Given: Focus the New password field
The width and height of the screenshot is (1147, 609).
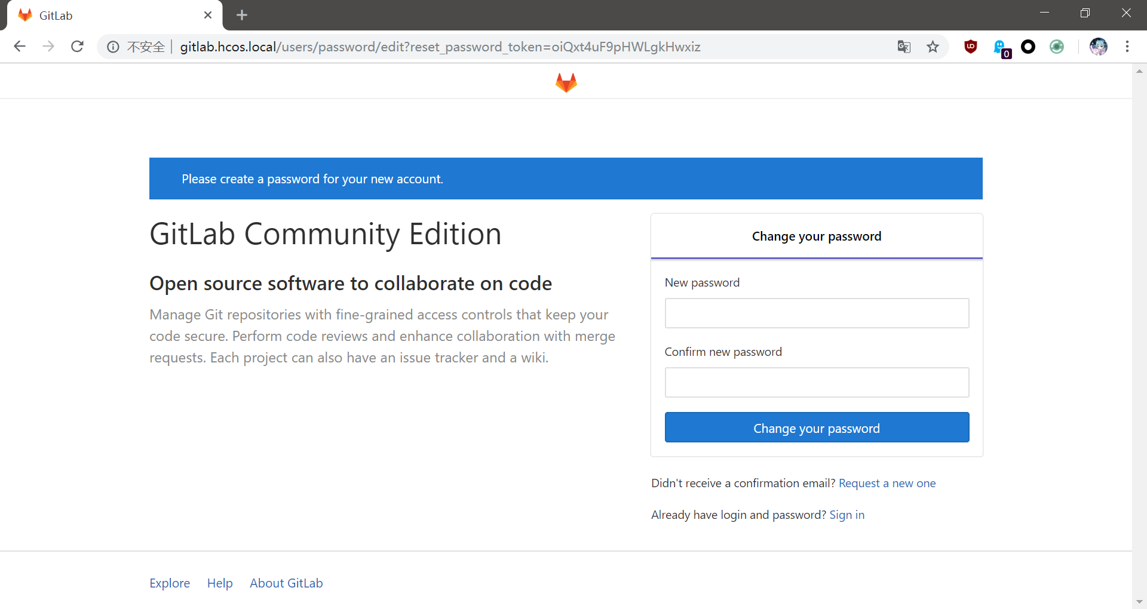Looking at the screenshot, I should click(x=817, y=313).
